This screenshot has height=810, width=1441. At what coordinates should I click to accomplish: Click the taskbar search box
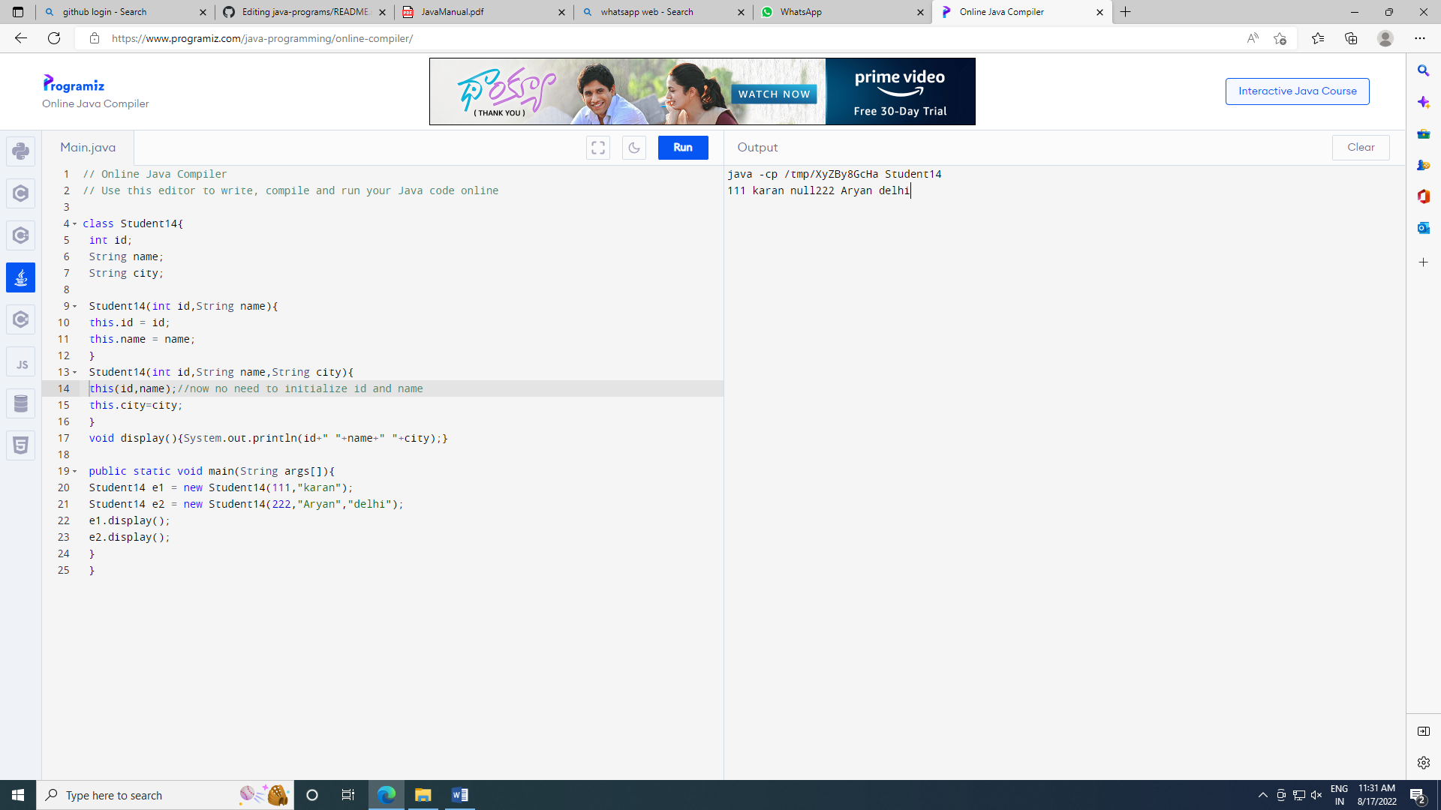tap(164, 795)
